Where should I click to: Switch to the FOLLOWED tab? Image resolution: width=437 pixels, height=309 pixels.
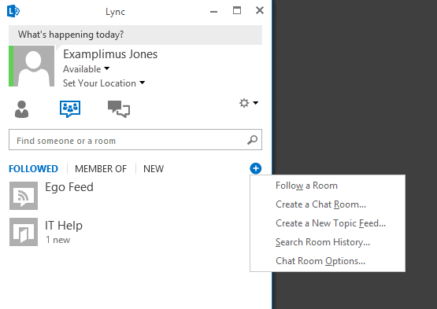(33, 169)
